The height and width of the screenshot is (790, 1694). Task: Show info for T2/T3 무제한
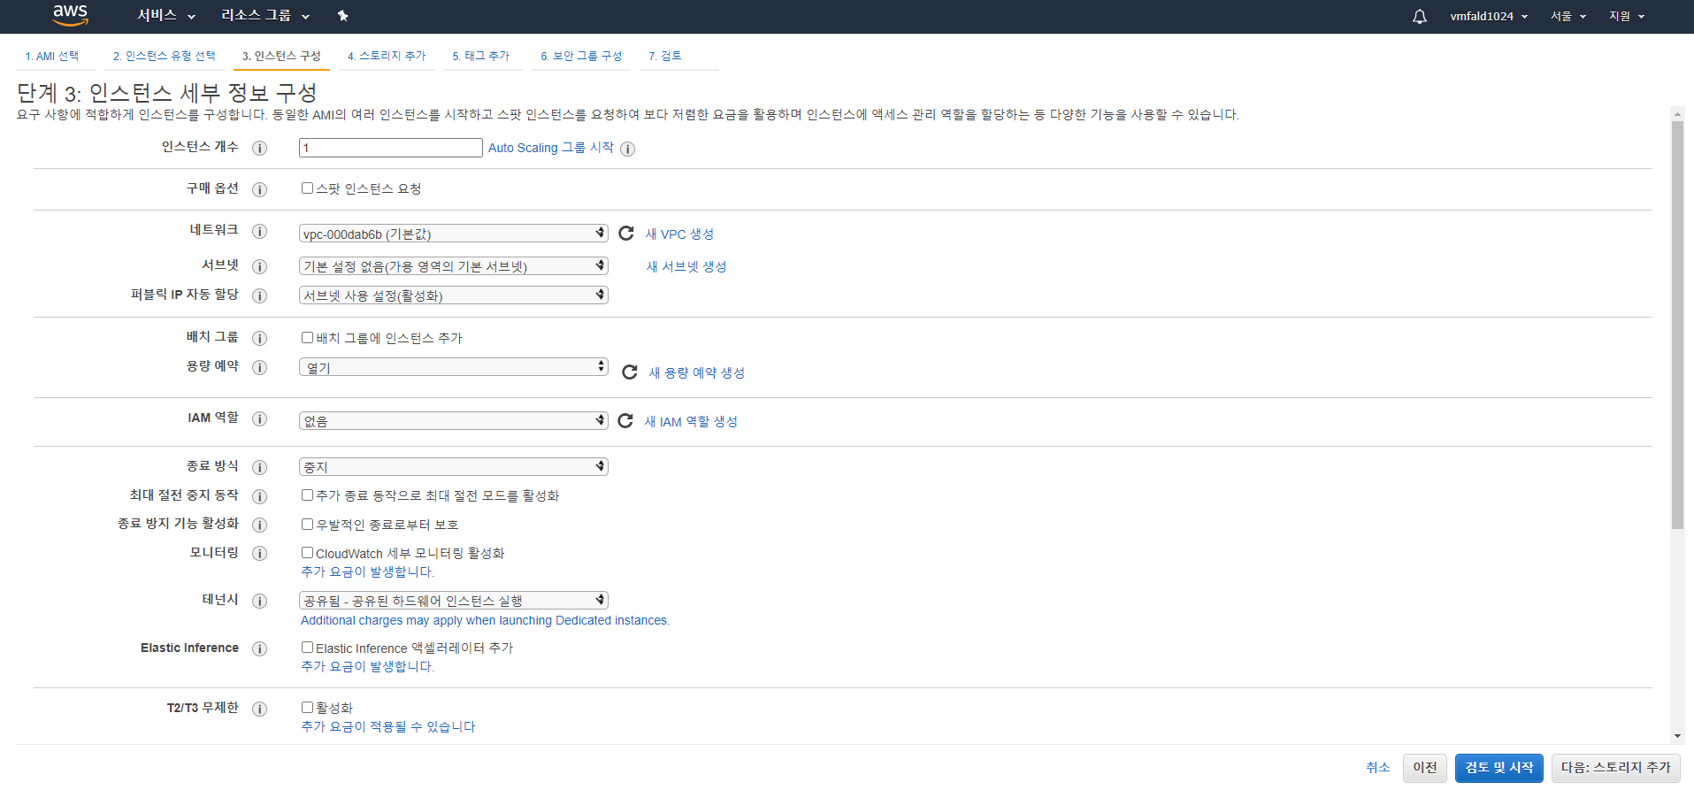tap(260, 709)
